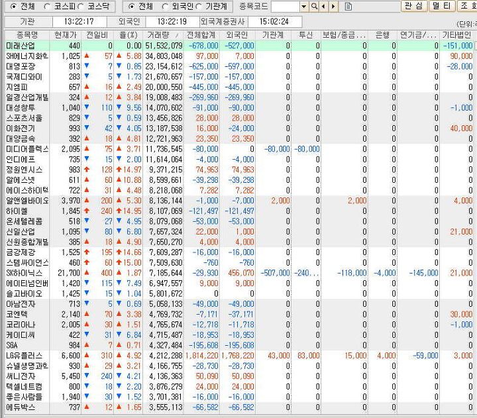Select the 써니전자 stock name
Image resolution: width=477 pixels, height=418 pixels.
pyautogui.click(x=21, y=376)
